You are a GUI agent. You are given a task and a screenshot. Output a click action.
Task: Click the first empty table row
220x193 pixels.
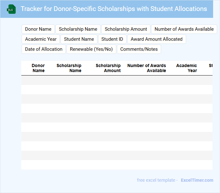(117, 80)
